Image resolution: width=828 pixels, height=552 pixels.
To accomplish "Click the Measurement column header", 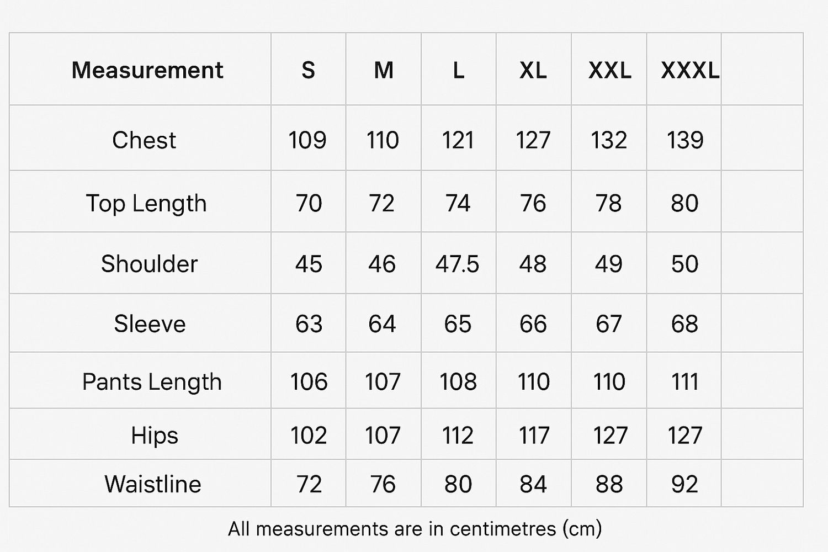I will coord(147,70).
